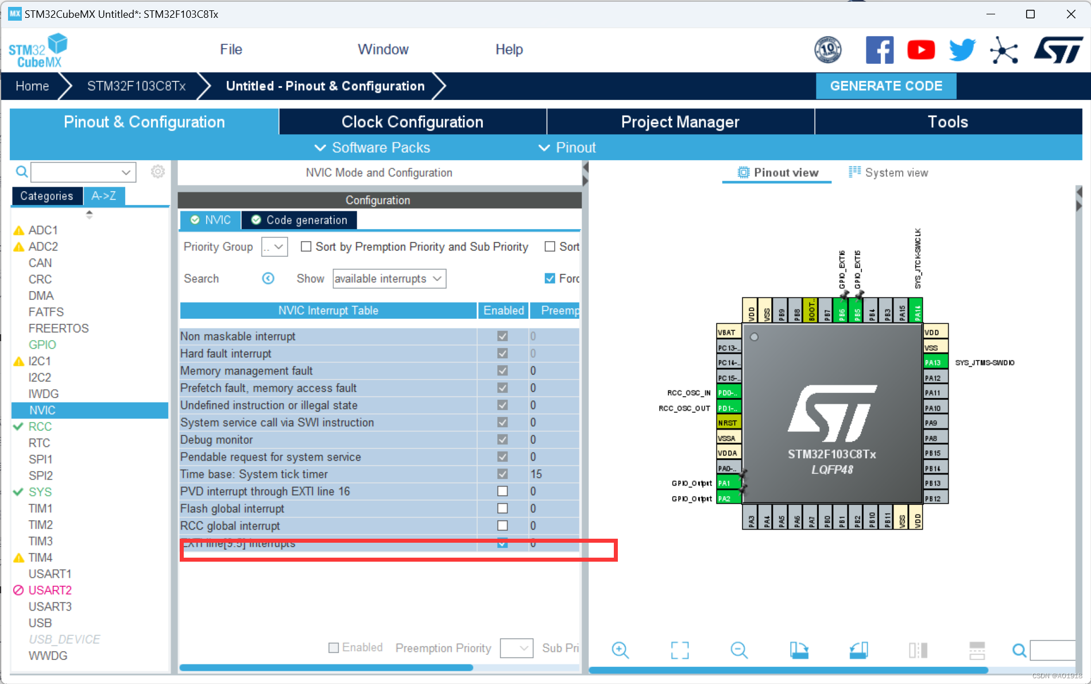Click the ST logo in the header

point(1058,50)
